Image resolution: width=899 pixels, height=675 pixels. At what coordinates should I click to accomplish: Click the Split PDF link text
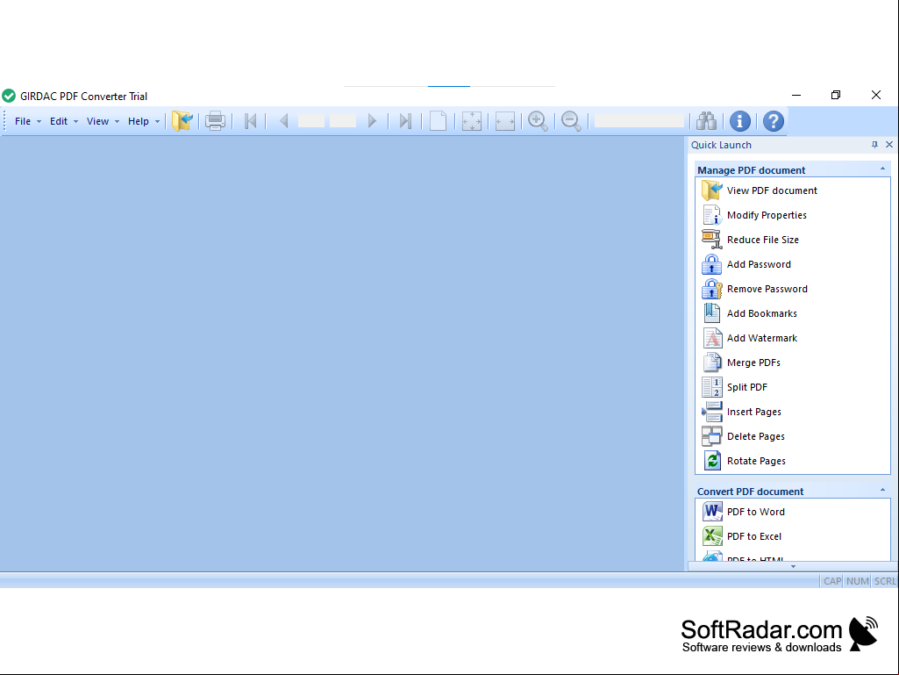tap(747, 387)
